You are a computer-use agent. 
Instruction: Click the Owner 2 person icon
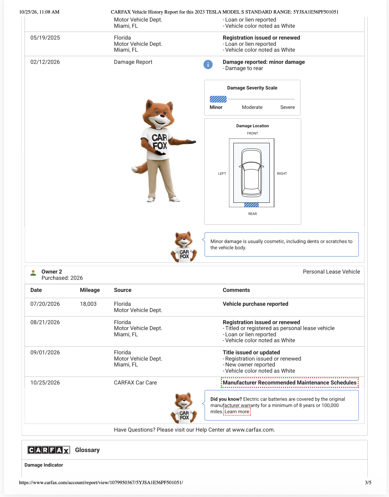coord(33,273)
